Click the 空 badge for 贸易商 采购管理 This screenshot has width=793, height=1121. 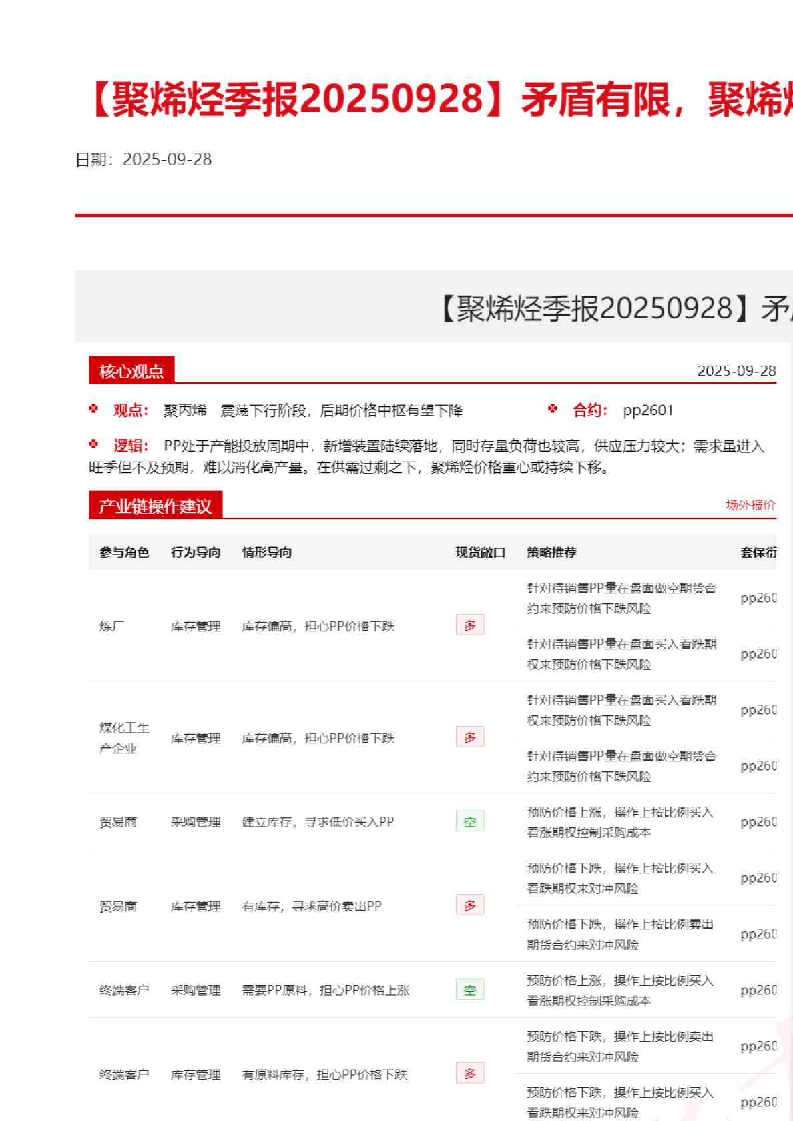coord(470,821)
